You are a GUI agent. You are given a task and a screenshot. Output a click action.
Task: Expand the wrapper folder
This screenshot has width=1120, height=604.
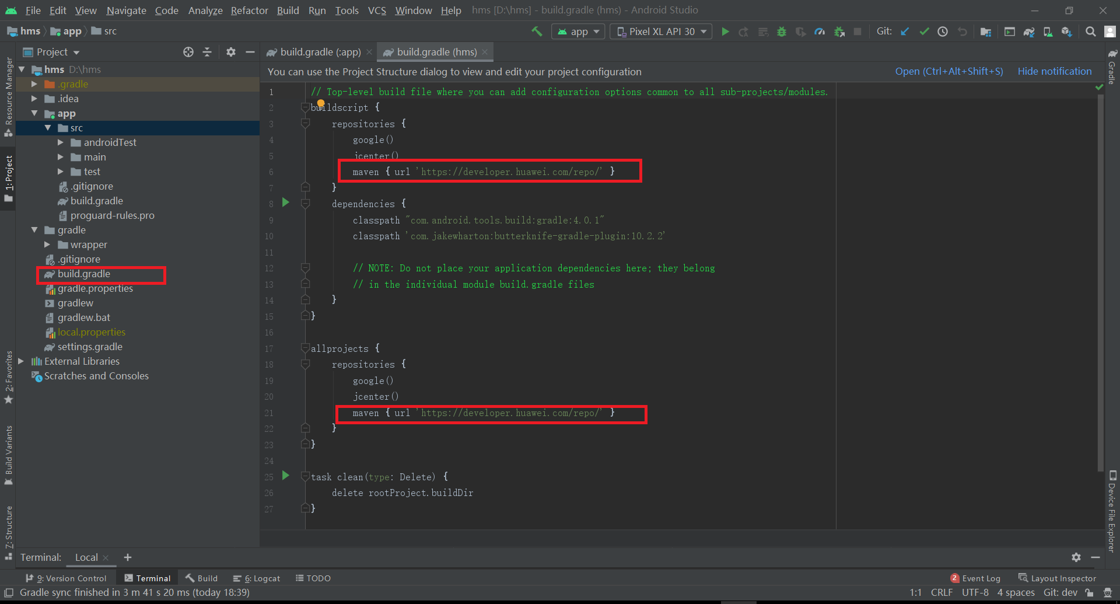coord(47,245)
